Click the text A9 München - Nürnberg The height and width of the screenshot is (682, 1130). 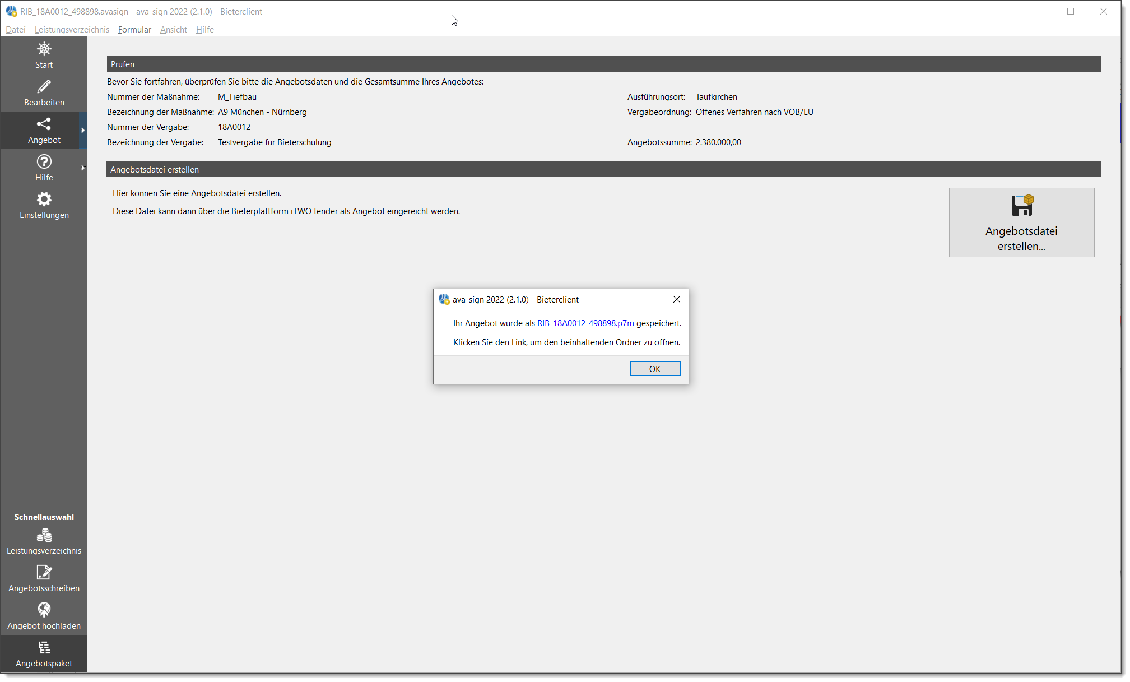(262, 112)
